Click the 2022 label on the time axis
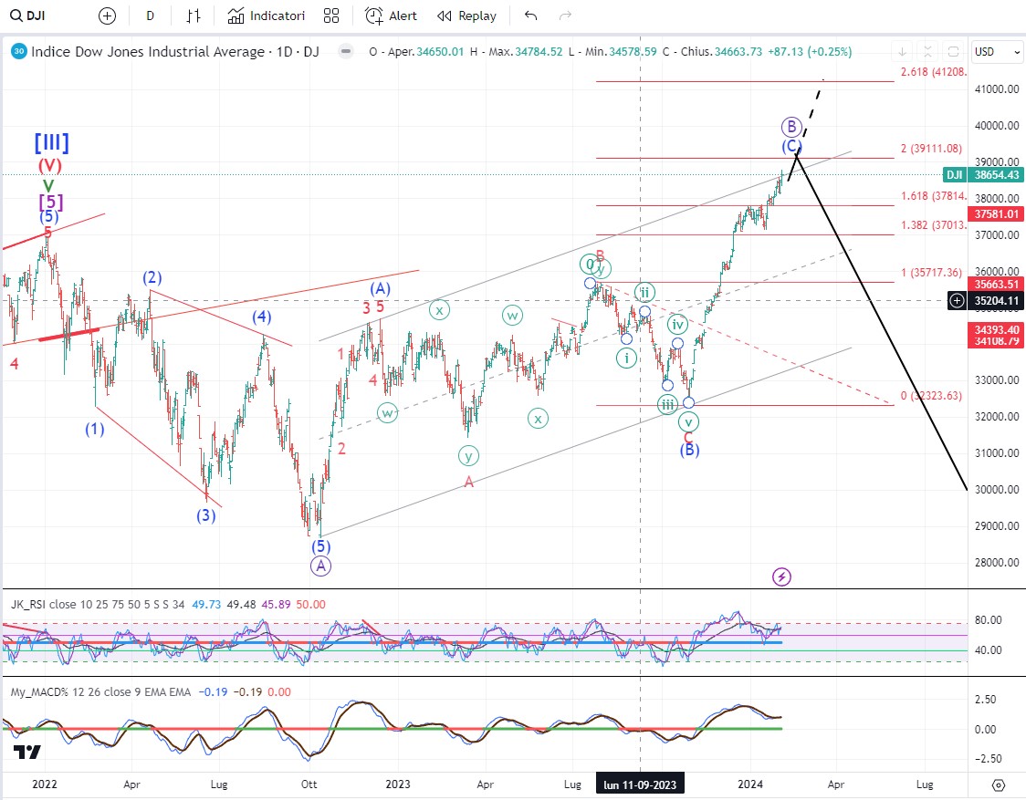The image size is (1026, 800). (x=45, y=784)
